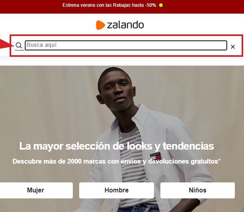Viewport: 244px width, 212px height.
Task: Click the sun emoji in the sale banner
Action: [x=161, y=5]
